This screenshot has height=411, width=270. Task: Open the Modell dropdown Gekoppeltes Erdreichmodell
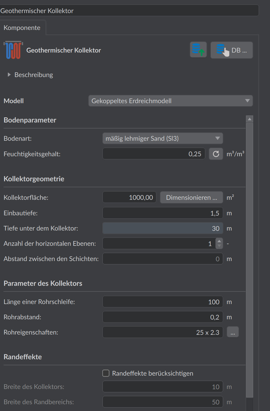point(170,101)
